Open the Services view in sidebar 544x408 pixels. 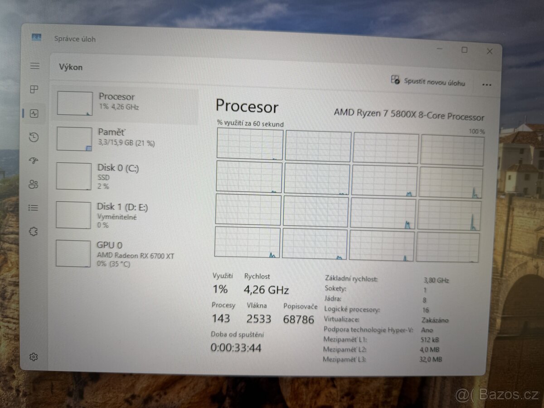pyautogui.click(x=34, y=231)
